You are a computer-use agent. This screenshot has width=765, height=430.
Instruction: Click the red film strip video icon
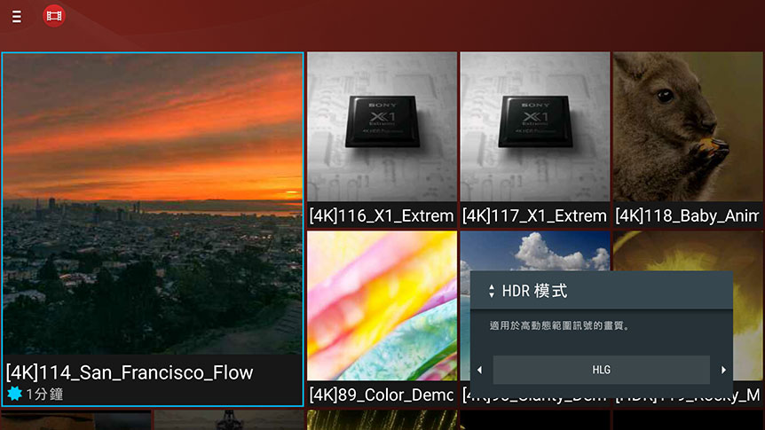tap(53, 16)
